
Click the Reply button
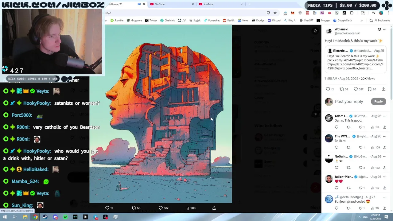point(378,102)
